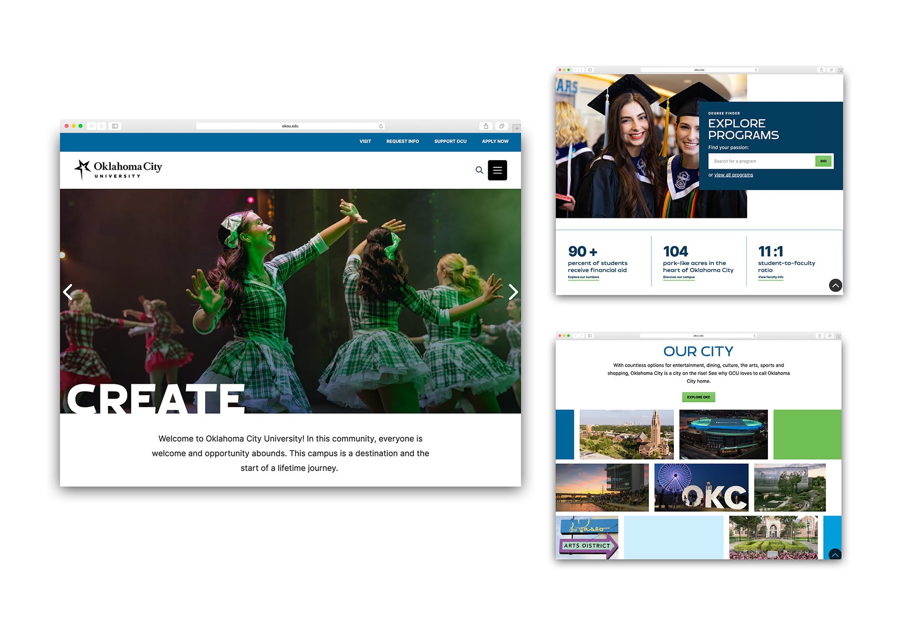Toggle sidebar in Our City browser window
The height and width of the screenshot is (626, 909).
pos(590,336)
